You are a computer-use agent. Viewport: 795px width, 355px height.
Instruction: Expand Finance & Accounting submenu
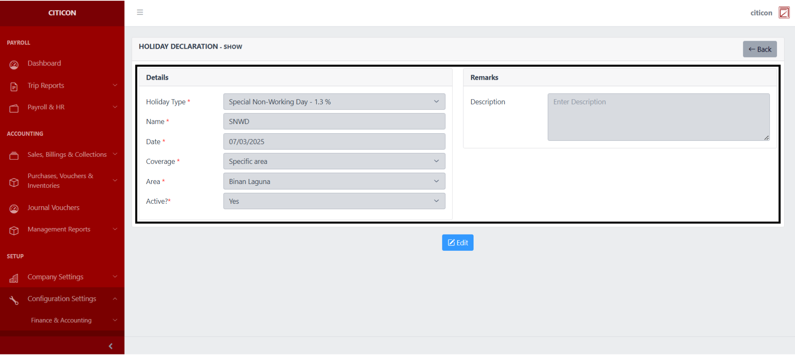[61, 320]
